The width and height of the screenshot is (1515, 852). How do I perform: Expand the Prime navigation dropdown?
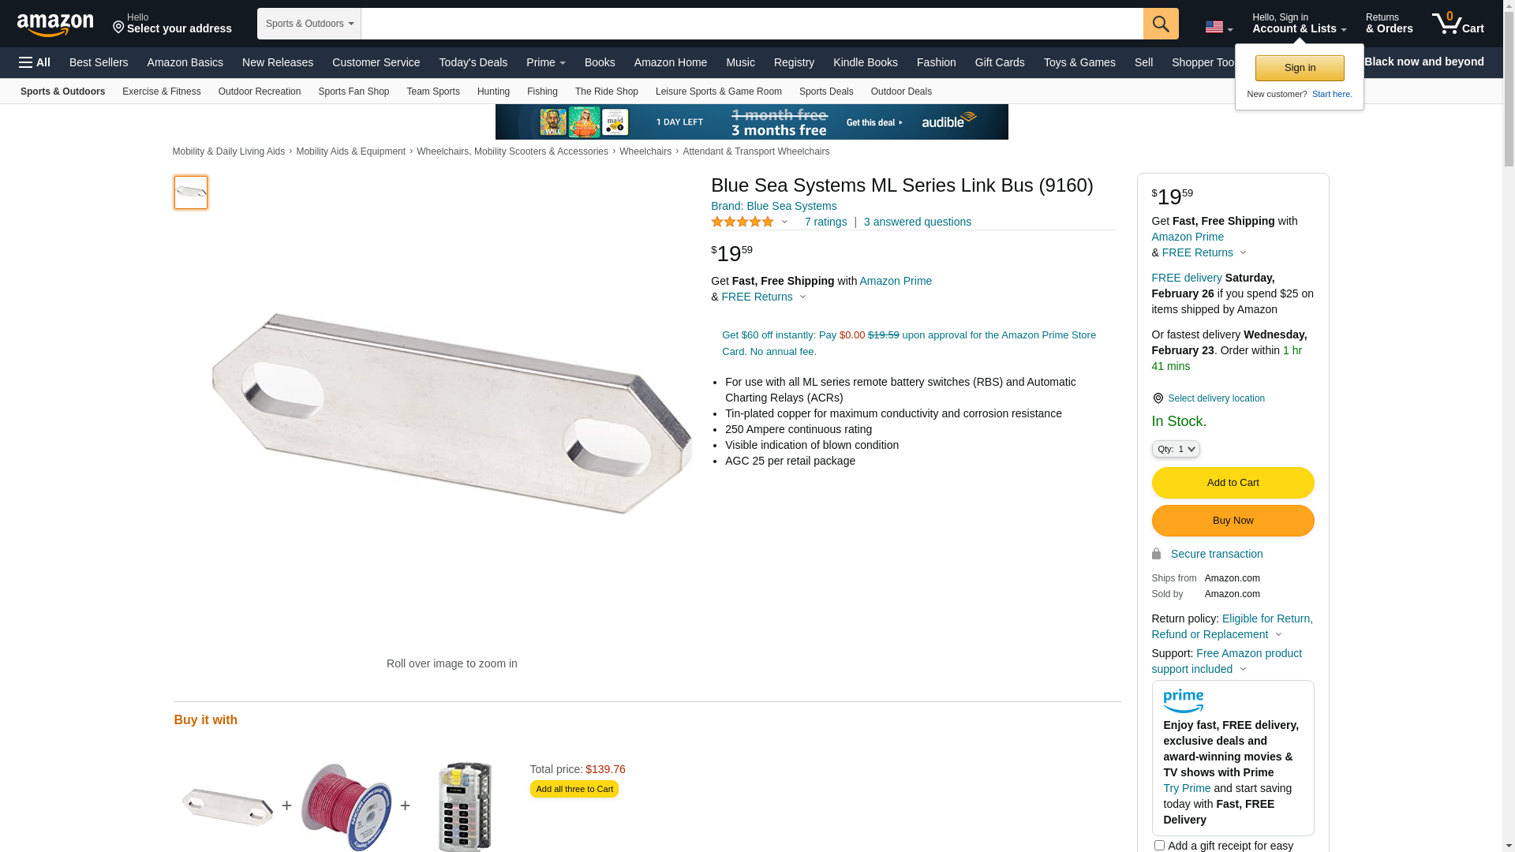[x=546, y=62]
